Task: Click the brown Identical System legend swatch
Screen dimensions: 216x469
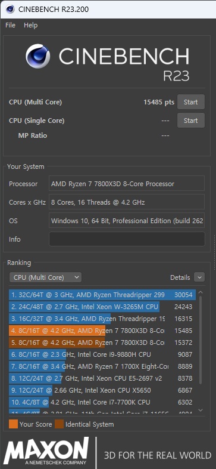Action: pyautogui.click(x=59, y=424)
